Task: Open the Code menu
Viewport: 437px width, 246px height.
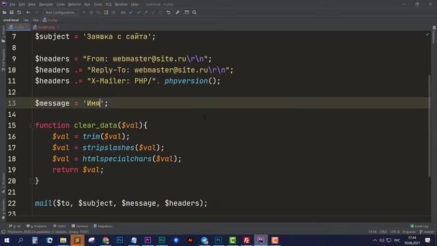Action: coord(61,5)
